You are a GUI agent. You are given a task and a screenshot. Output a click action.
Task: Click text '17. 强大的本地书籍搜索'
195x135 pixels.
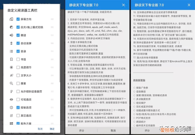pos(146,57)
